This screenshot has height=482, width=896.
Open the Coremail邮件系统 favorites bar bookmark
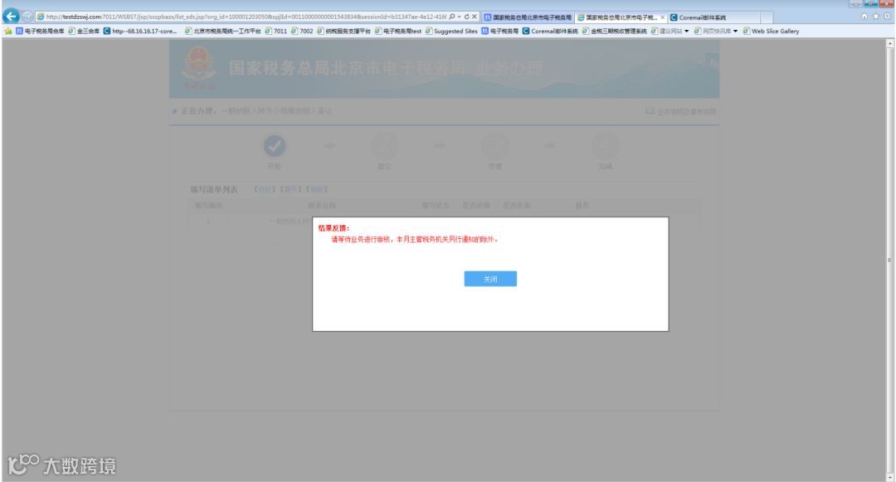pos(550,32)
